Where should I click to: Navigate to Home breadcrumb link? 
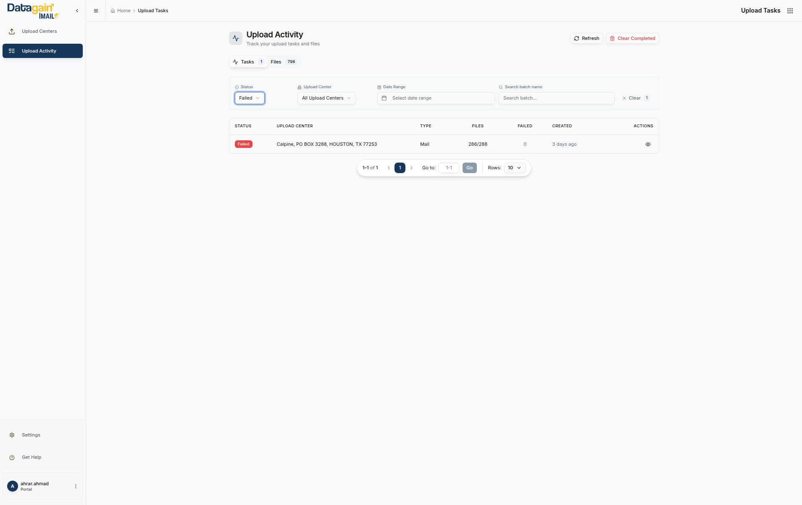click(124, 11)
